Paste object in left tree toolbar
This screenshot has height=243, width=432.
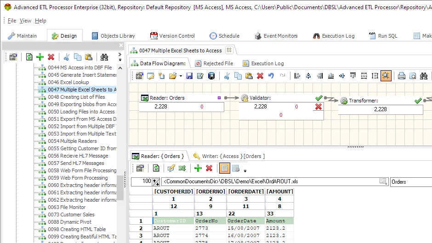[88, 57]
